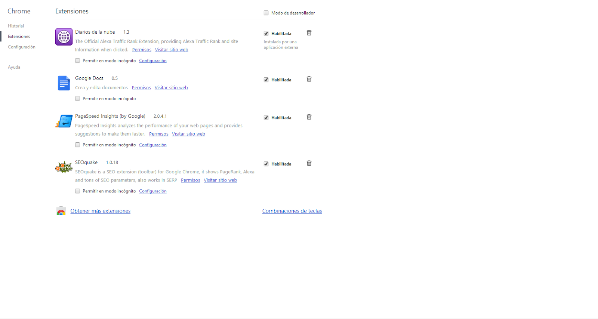Allow PageSpeed Insights in incognito mode
The height and width of the screenshot is (319, 598).
(77, 145)
